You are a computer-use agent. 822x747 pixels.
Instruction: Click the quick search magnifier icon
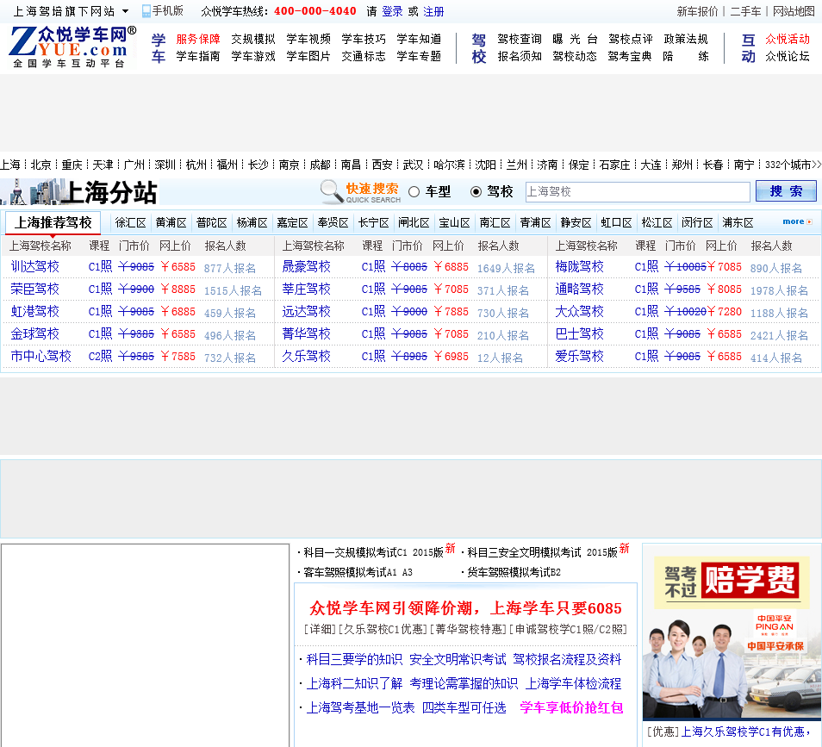332,191
